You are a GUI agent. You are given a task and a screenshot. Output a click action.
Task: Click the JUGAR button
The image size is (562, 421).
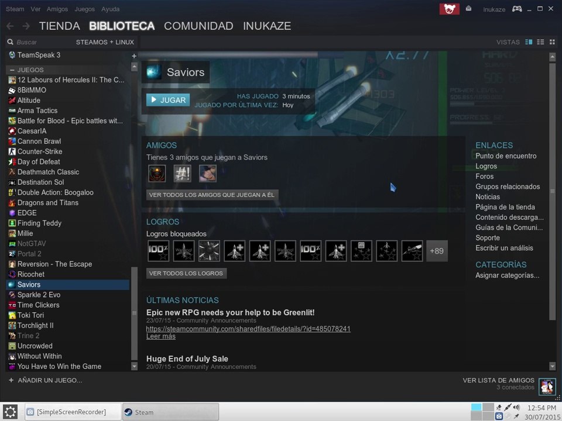168,100
